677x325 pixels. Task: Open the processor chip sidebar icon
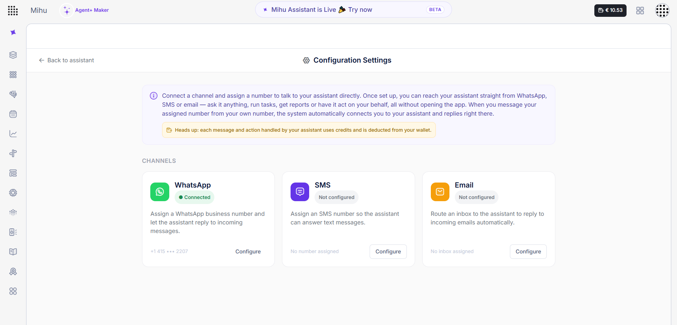[13, 193]
